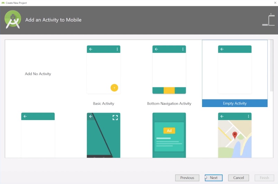Click back arrow on Maps activity preview
278x184 pixels.
pos(222,116)
